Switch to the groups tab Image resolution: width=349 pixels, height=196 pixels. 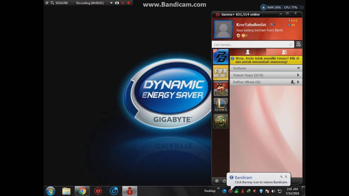284,52
